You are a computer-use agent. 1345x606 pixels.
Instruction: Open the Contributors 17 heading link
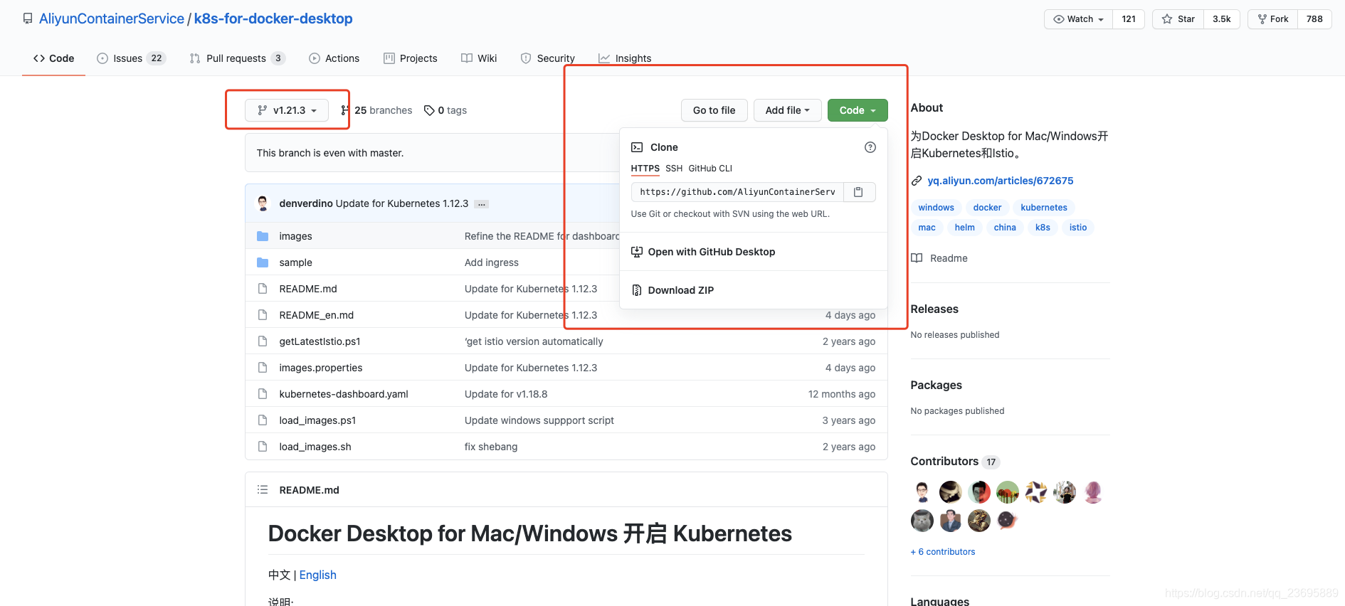(955, 462)
